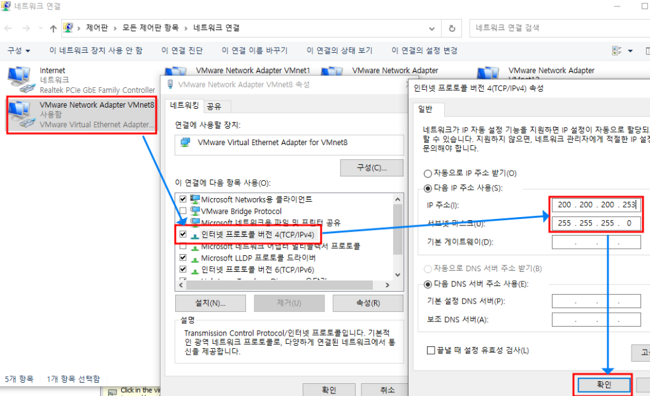650x396 pixels.
Task: Switch to 네트워킹 tab
Action: point(184,105)
